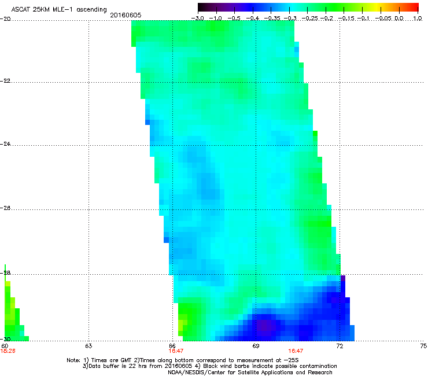
Task: Click red time 16:47 beneath longitude 66
Action: point(176,351)
